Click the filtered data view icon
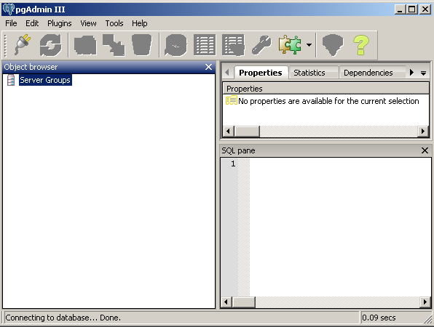This screenshot has width=434, height=327. pos(233,45)
